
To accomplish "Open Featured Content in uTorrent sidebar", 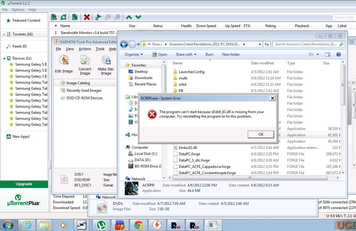I will pos(26,20).
